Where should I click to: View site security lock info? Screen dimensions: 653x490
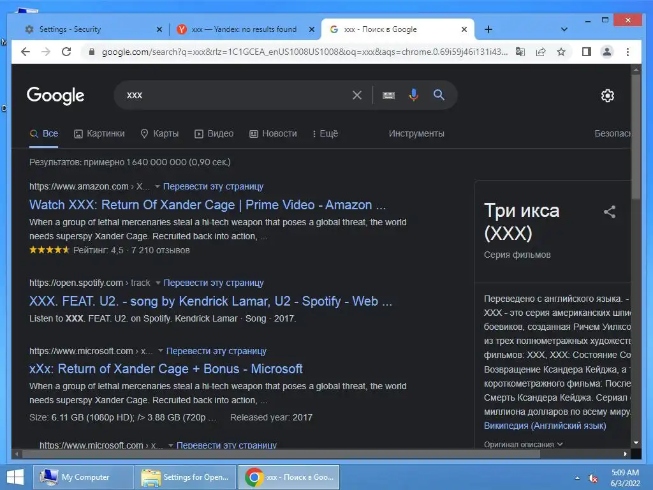point(92,52)
